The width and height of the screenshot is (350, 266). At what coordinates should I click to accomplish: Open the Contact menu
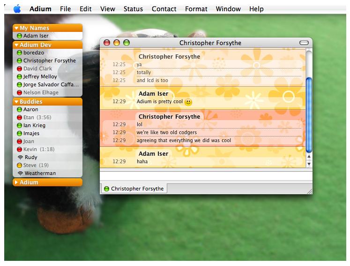click(164, 9)
